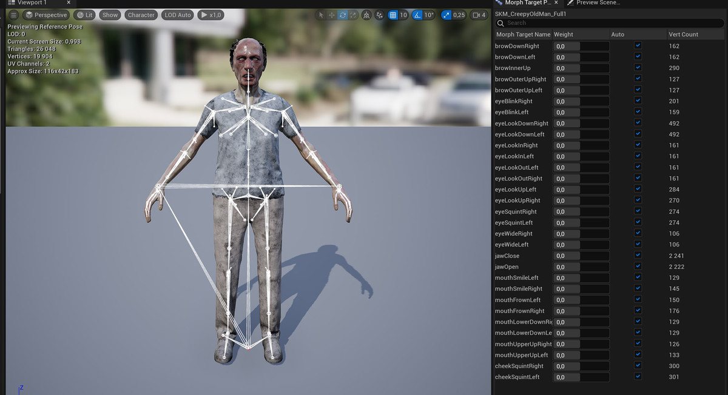
Task: Click the Show button in viewport toolbar
Action: (110, 15)
